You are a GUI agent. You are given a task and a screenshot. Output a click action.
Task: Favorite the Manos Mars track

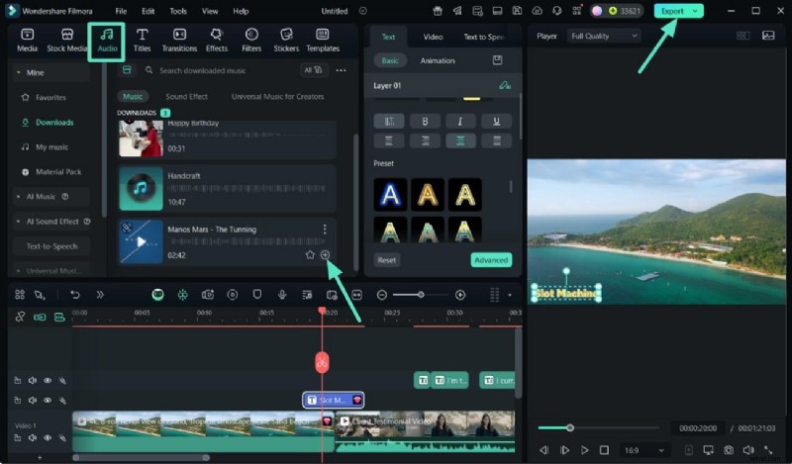[x=310, y=255]
